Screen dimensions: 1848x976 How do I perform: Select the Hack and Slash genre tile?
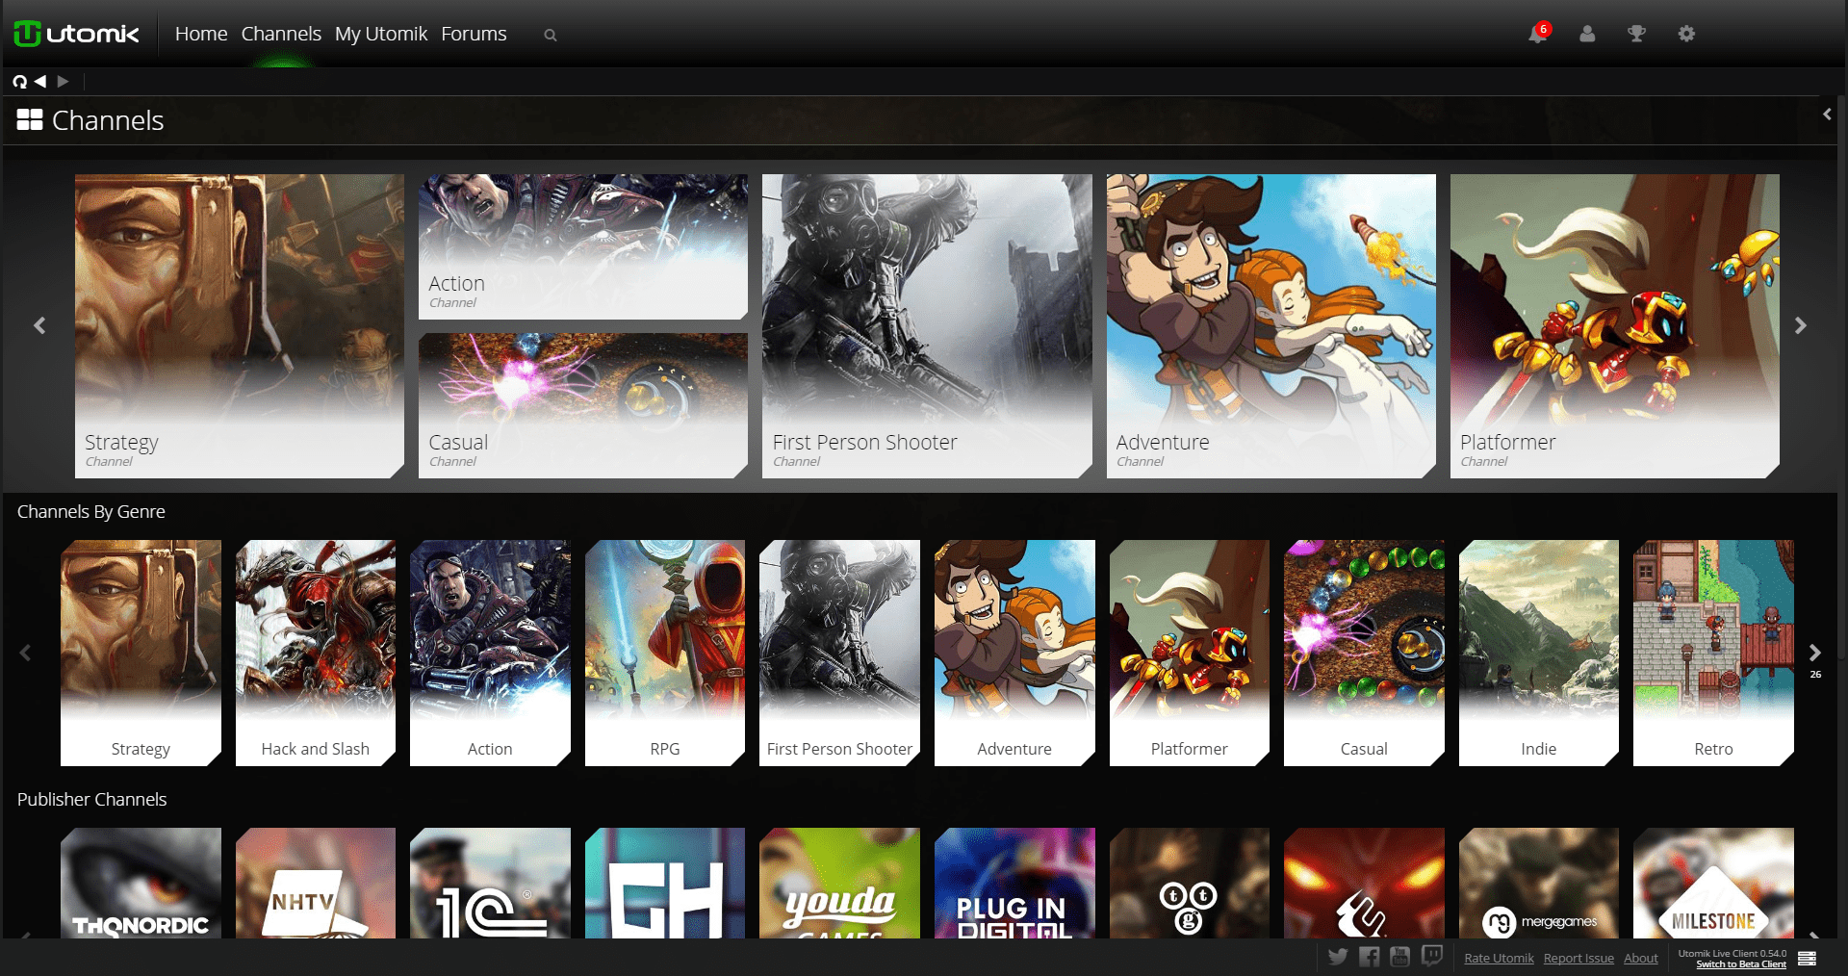316,654
